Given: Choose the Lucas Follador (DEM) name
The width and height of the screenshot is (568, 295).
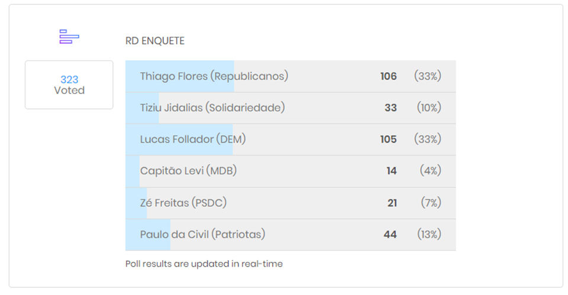Looking at the screenshot, I should (192, 140).
